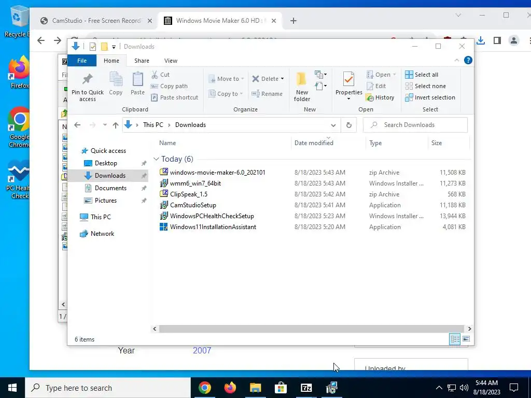Click Pin to Quick access in ribbon
531x398 pixels.
coord(87,87)
